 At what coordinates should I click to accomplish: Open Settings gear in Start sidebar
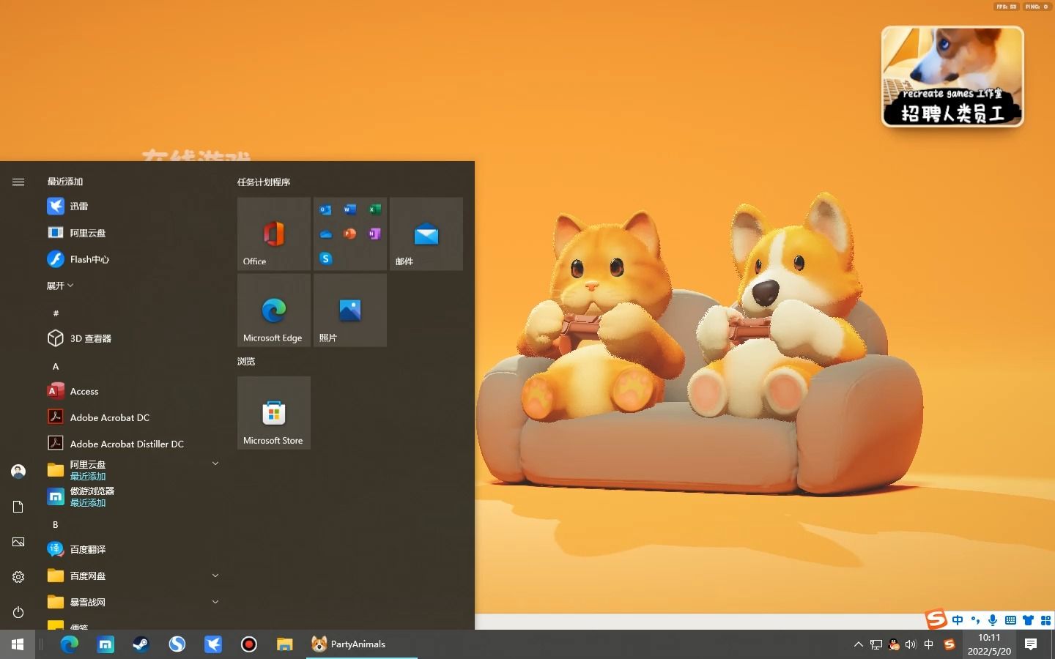click(x=18, y=577)
